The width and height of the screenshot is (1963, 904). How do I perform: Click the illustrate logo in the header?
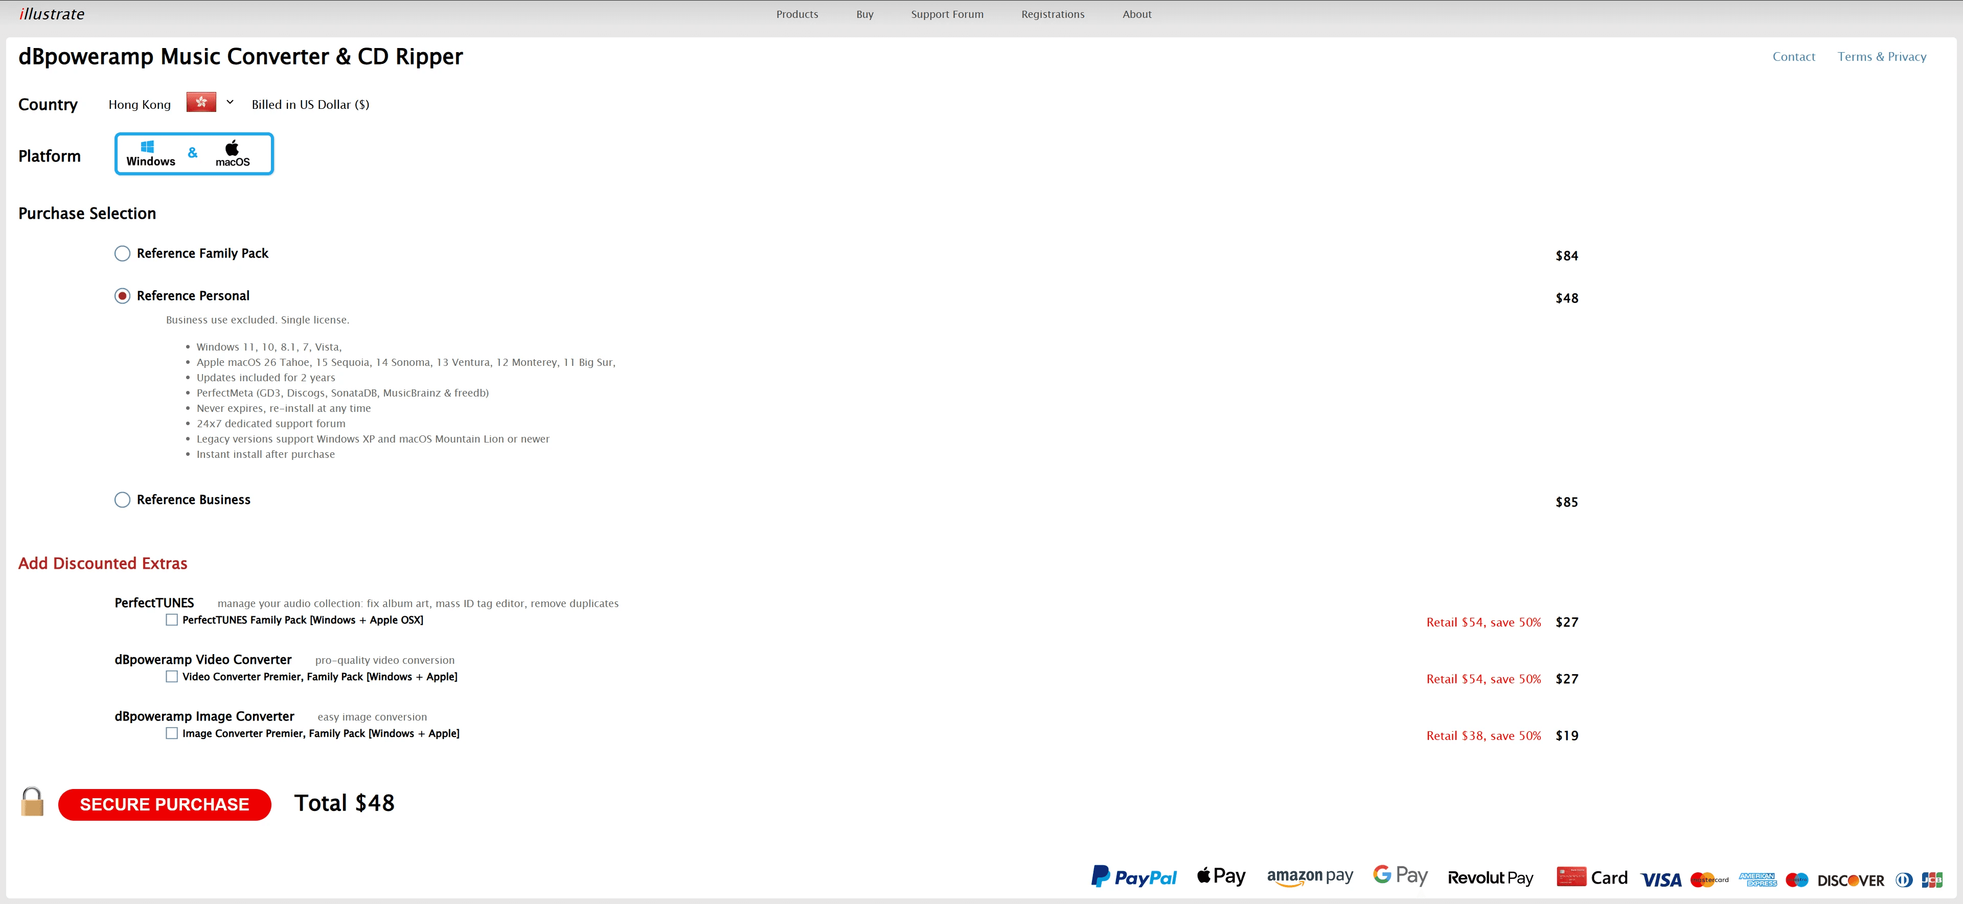[x=52, y=14]
